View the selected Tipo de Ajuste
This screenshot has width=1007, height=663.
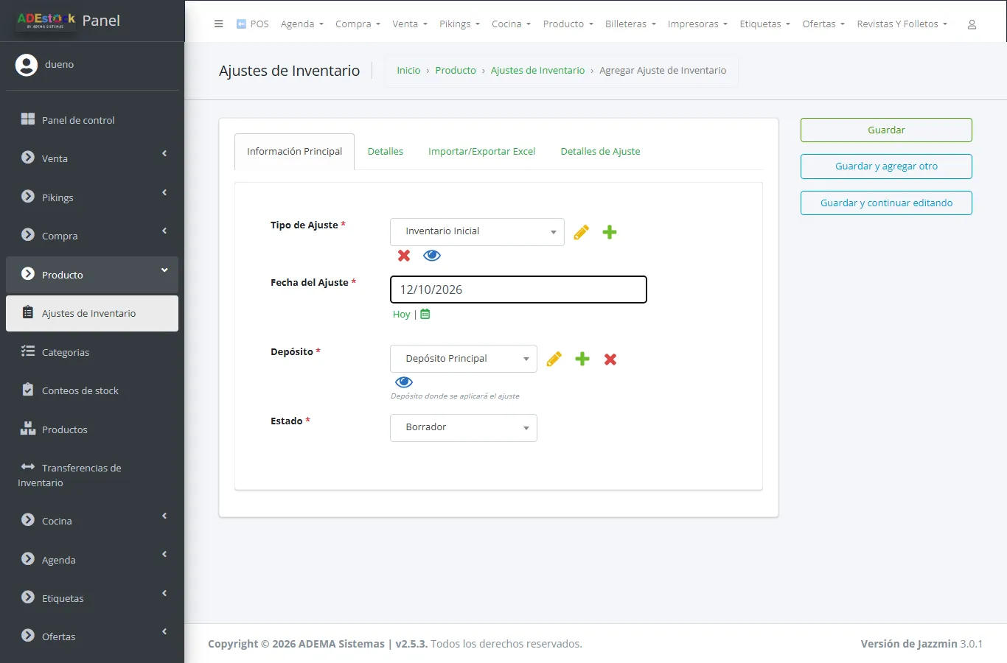(x=432, y=256)
